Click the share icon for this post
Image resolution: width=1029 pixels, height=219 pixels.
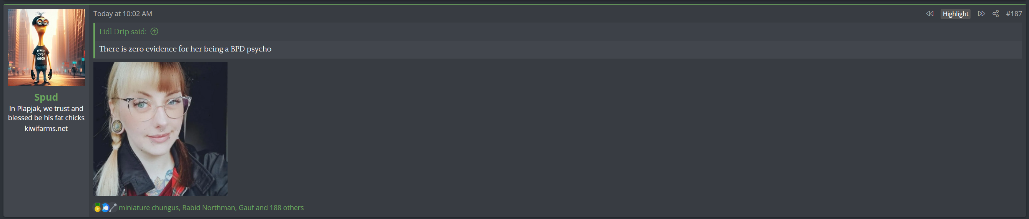[996, 13]
